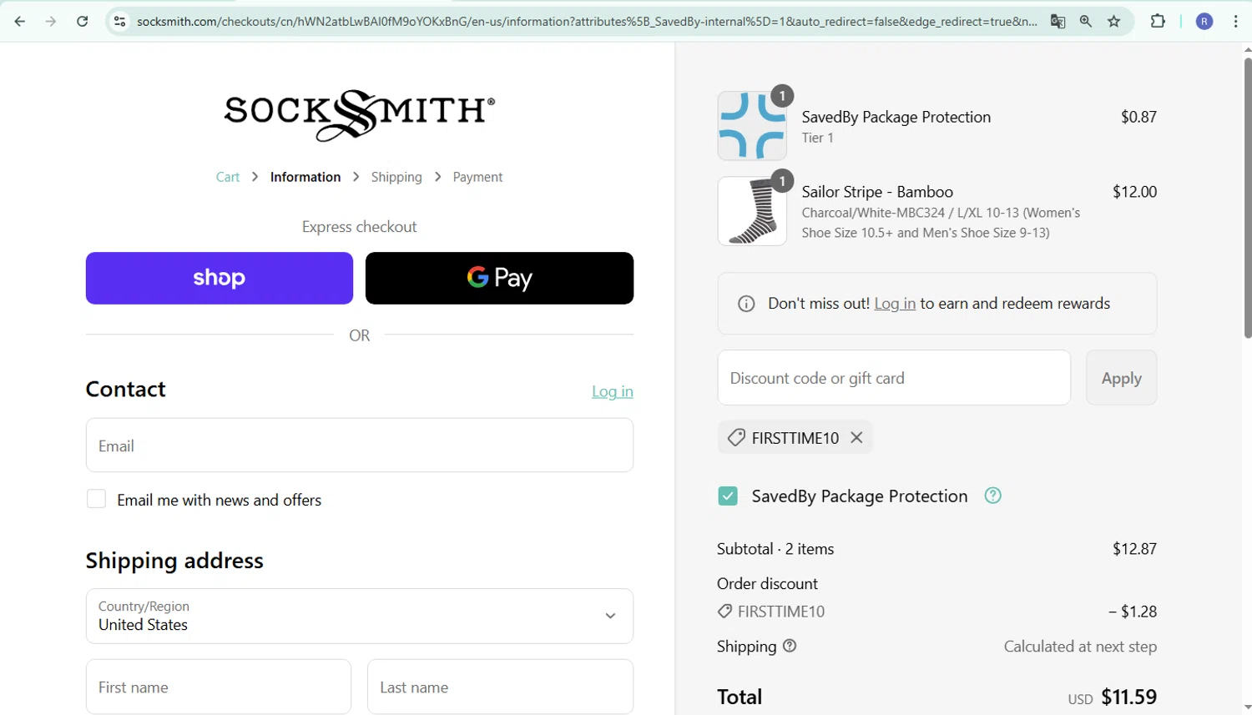Screen dimensions: 1252x715
Task: Go back to the previous browser page
Action: (x=20, y=22)
